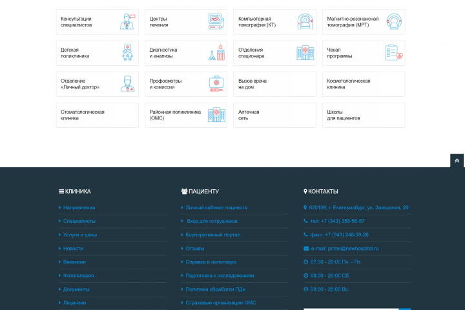The height and width of the screenshot is (310, 465).
Task: Open the Стоматологическая клиника card
Action: coord(98,115)
